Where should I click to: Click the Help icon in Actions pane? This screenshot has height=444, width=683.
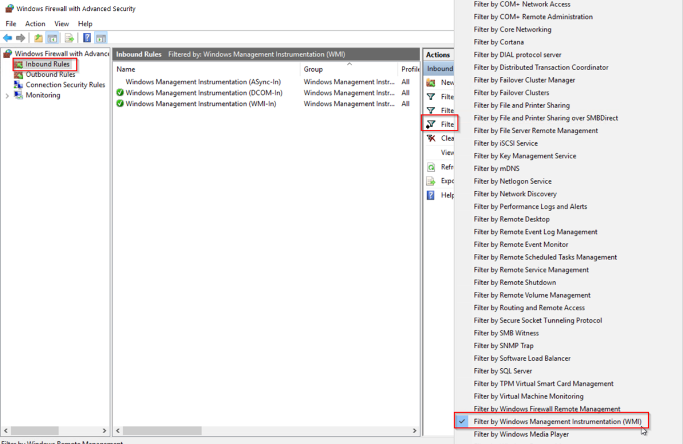pos(431,195)
